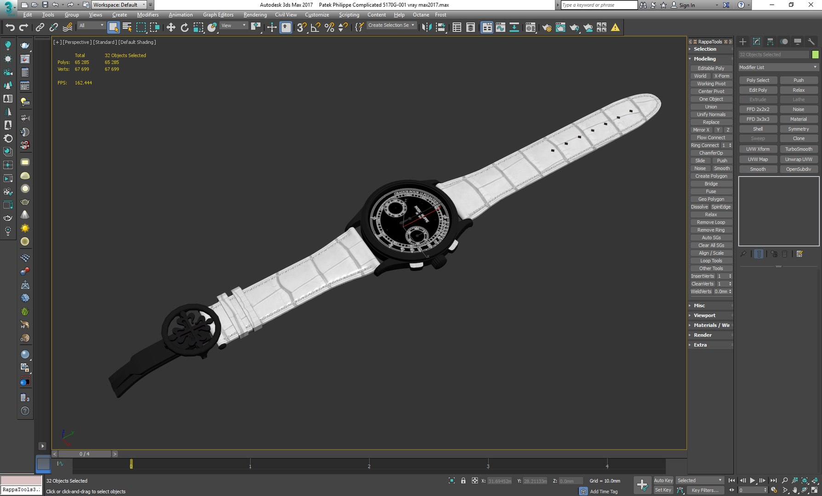The height and width of the screenshot is (496, 822).
Task: Open the Octane menu
Action: (421, 15)
